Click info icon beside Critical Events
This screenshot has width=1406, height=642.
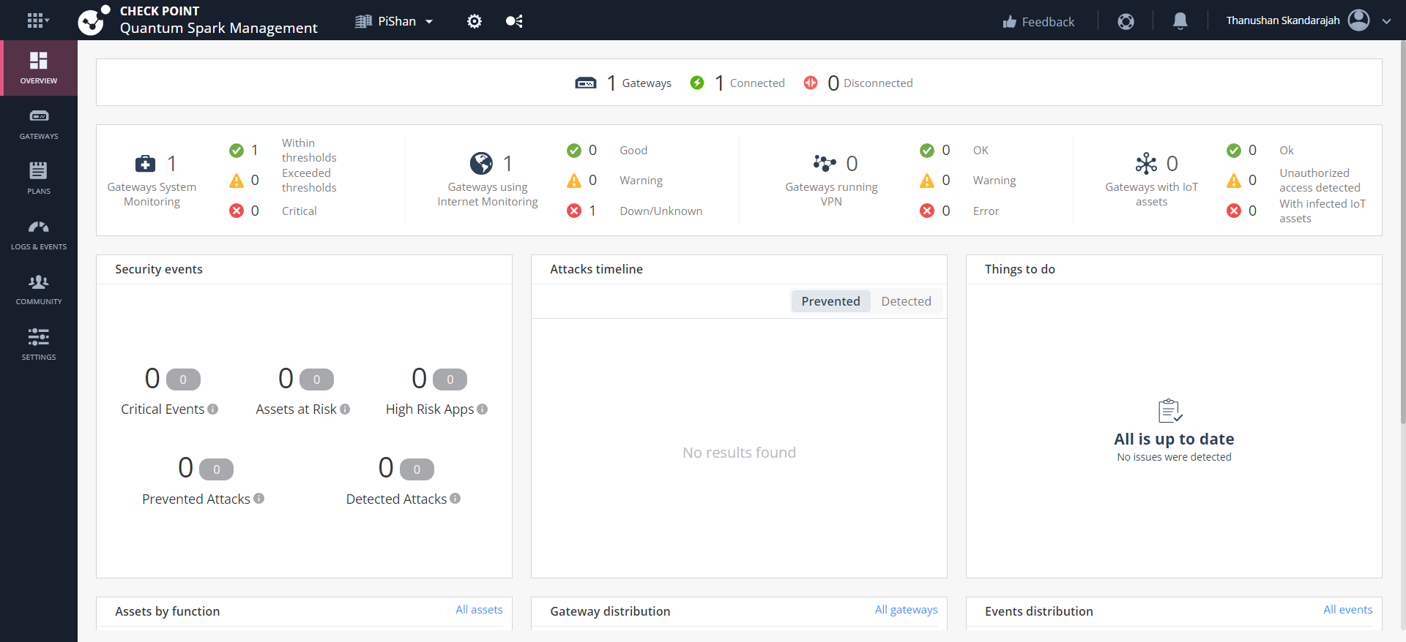[213, 409]
